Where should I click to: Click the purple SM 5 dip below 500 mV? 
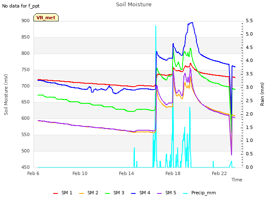pyautogui.click(x=232, y=155)
